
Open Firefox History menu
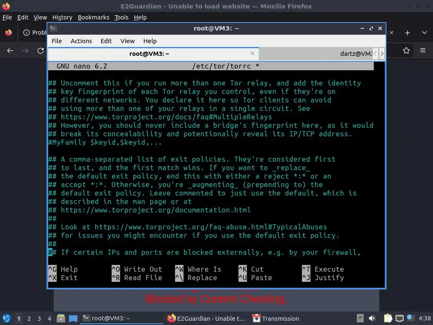coord(62,17)
